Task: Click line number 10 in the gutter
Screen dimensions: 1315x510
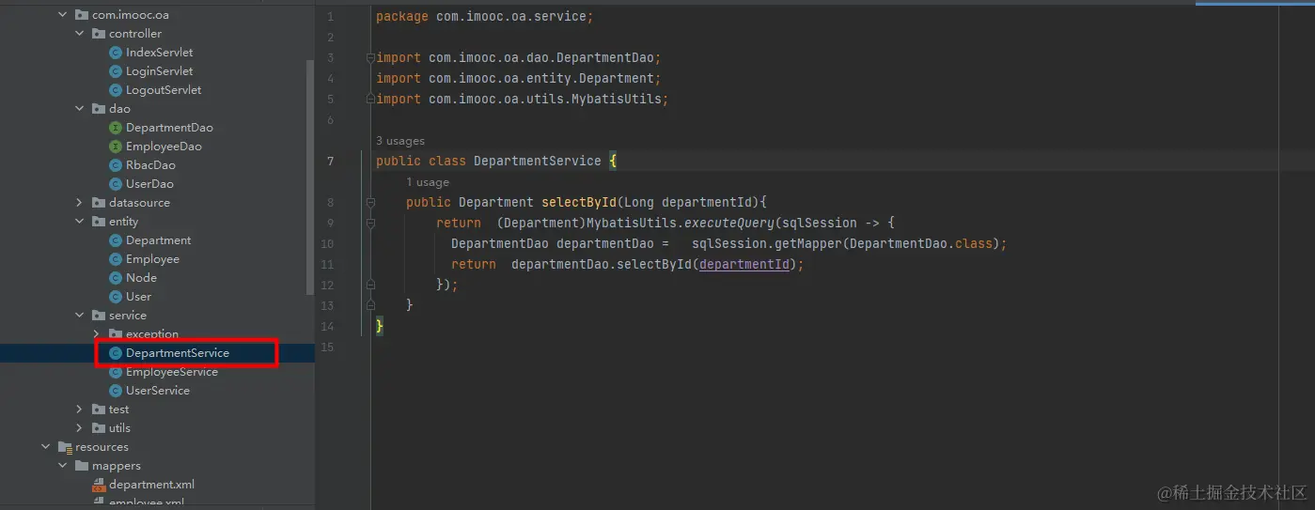Action: click(327, 244)
